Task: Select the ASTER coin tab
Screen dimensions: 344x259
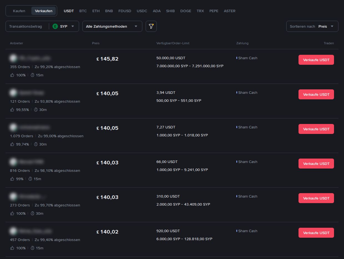Action: (x=230, y=11)
